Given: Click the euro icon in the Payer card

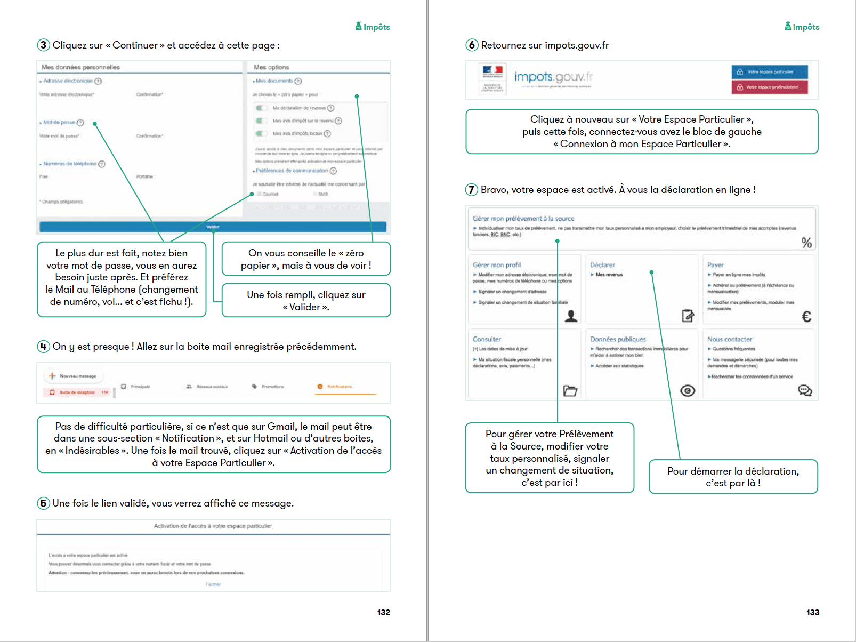Looking at the screenshot, I should [x=806, y=317].
